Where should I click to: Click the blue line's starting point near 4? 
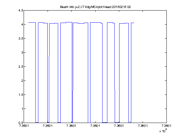click(x=29, y=23)
